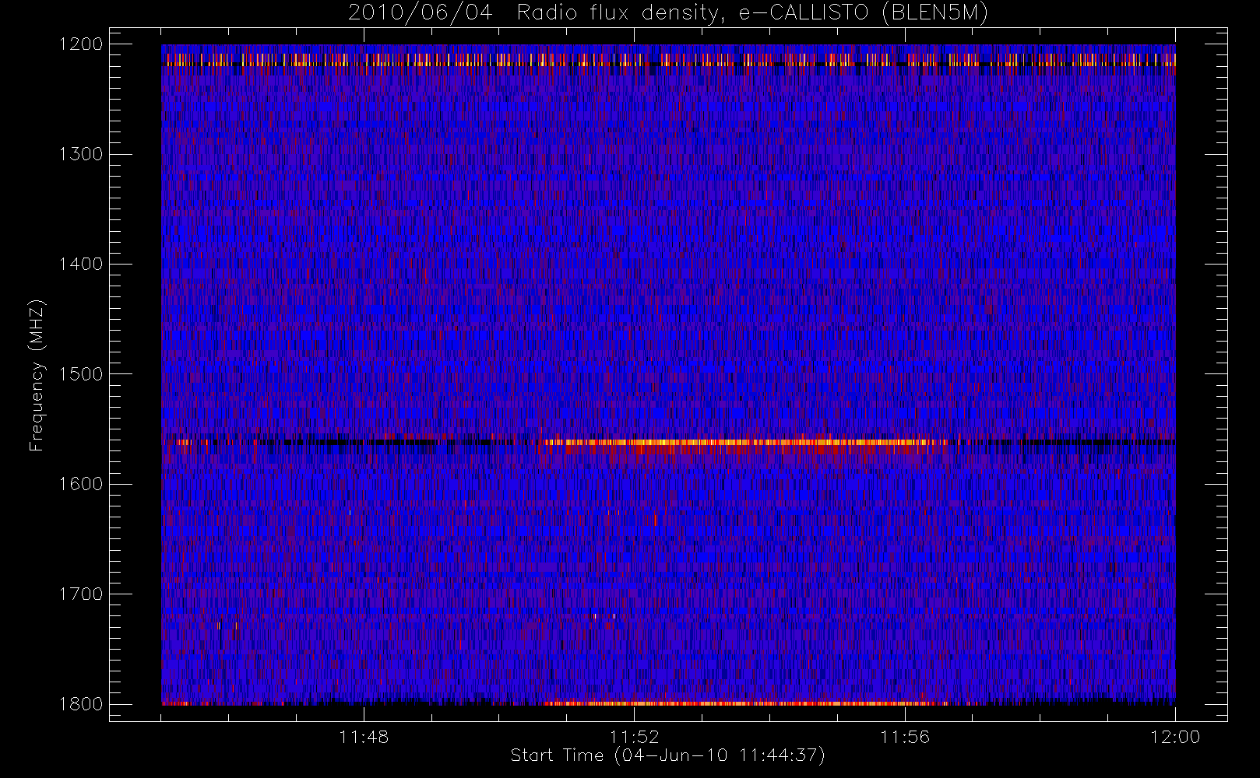Click the 11:56 time tick label
Screen dimensions: 1260x778
[x=905, y=737]
